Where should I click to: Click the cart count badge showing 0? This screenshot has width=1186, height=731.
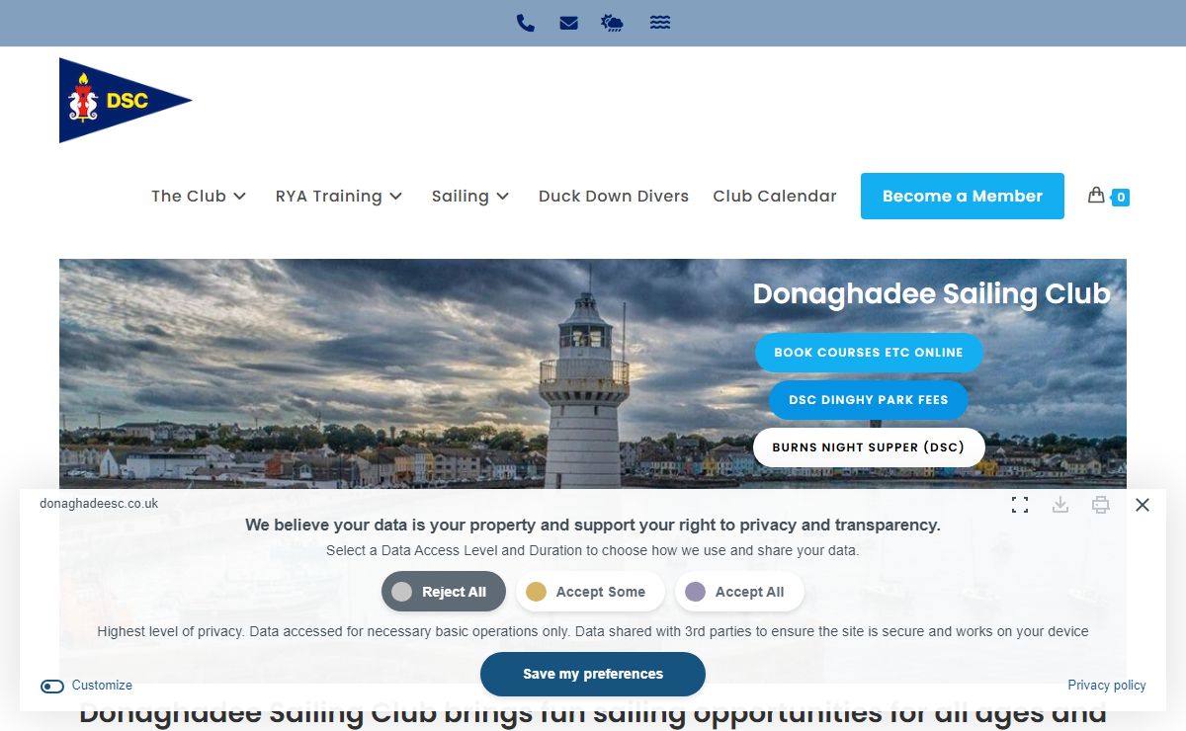[x=1121, y=198]
